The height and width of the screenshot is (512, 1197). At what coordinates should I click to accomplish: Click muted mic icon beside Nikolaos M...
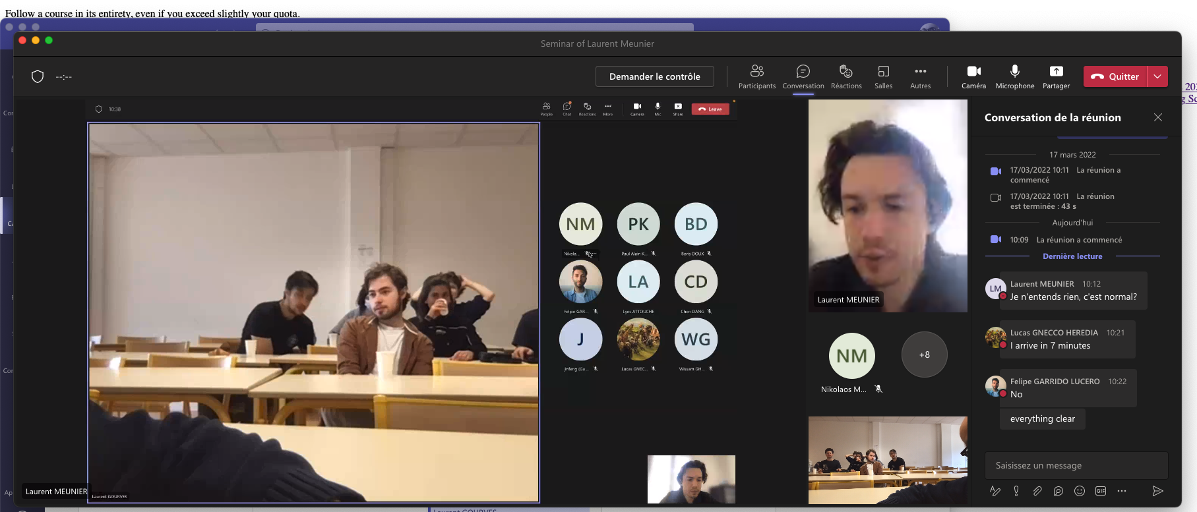pos(878,389)
